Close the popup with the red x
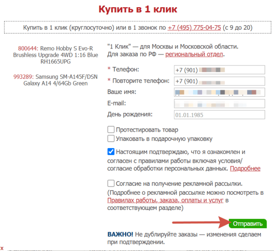The width and height of the screenshot is (274, 251). pos(2,248)
